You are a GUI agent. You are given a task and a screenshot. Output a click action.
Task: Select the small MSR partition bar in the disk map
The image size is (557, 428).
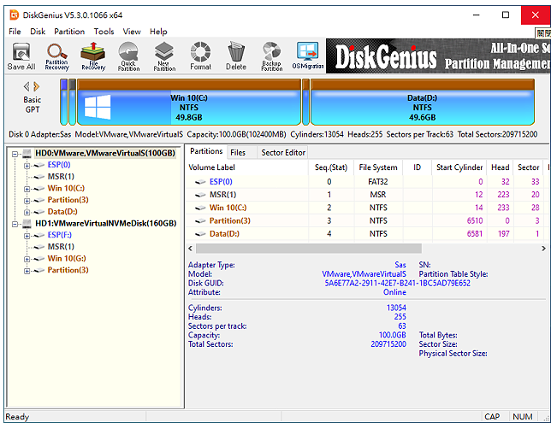(73, 103)
